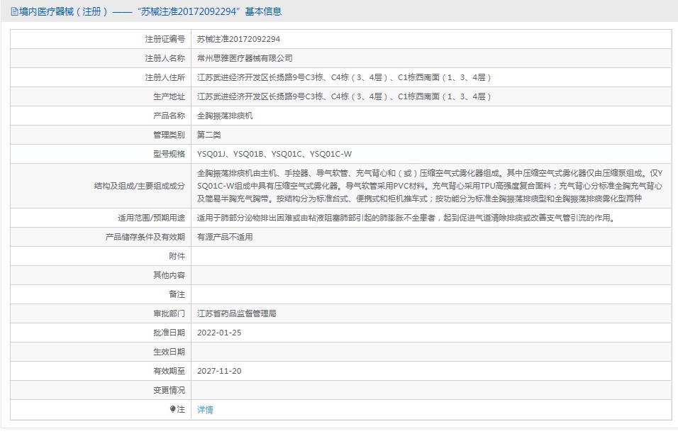This screenshot has width=678, height=434.
Task: Click the 审批部门 label
Action: coord(169,313)
